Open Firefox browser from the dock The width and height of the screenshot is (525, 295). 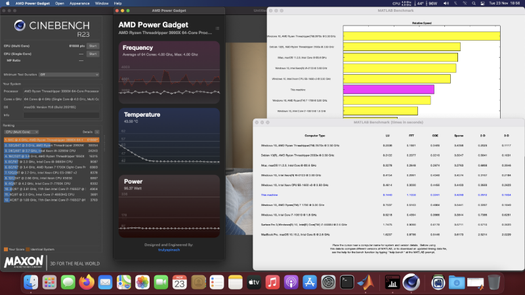point(87,283)
